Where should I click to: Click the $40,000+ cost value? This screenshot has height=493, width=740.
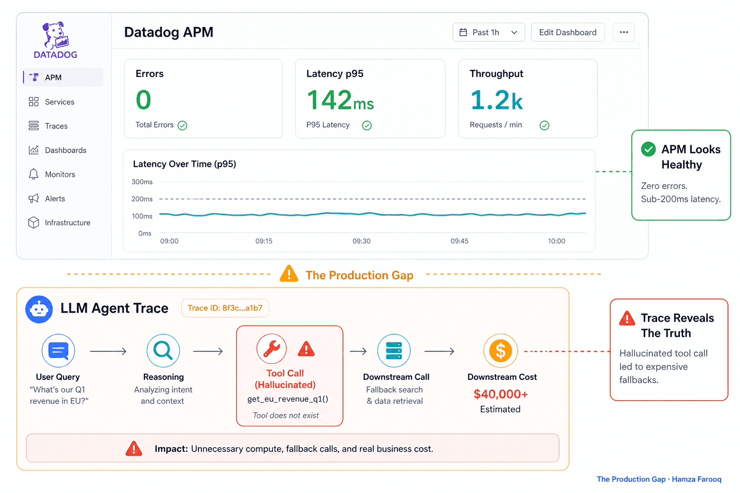click(501, 394)
